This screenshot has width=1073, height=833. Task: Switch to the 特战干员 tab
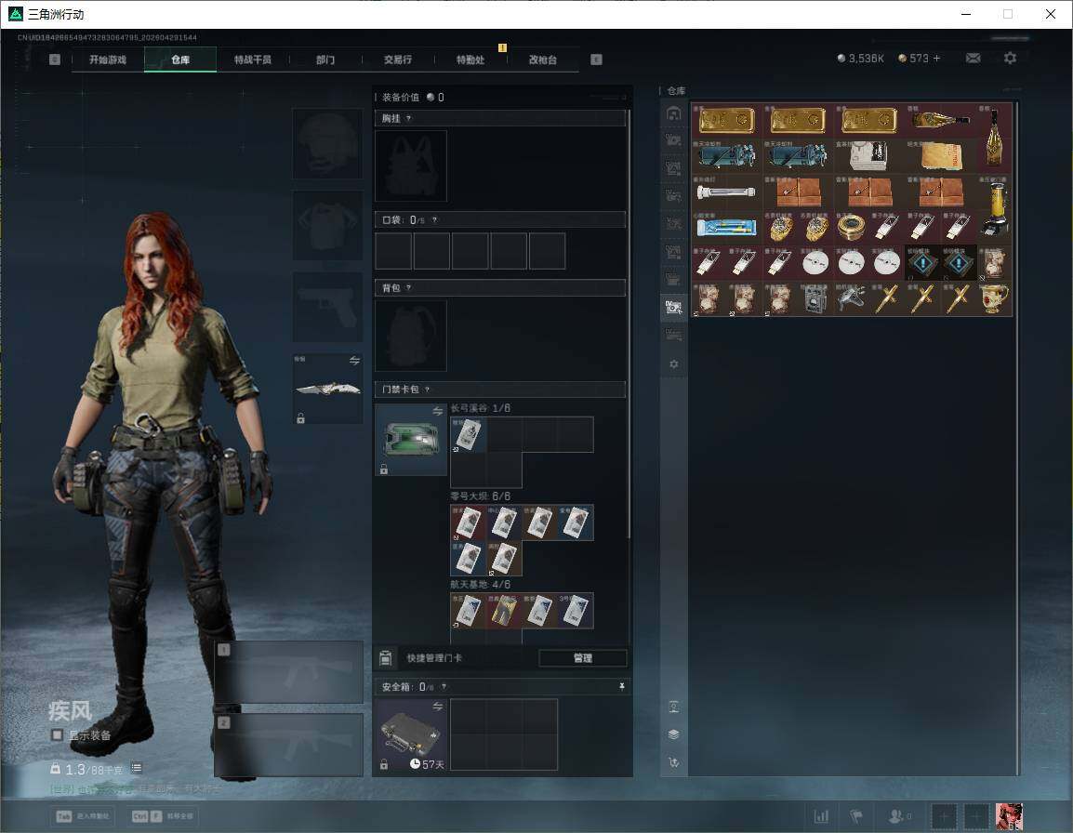pos(253,59)
